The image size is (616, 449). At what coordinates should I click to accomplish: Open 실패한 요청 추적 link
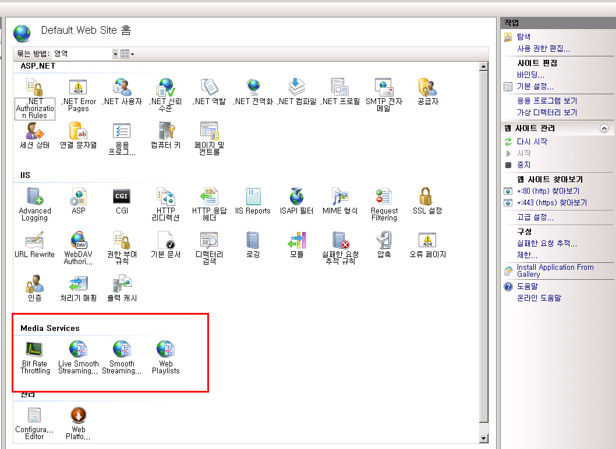pos(547,243)
